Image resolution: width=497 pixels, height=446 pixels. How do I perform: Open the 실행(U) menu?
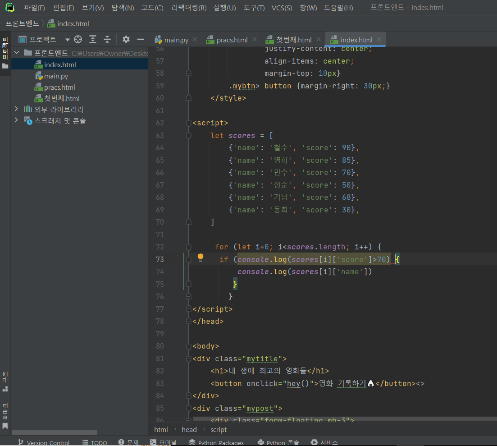tap(224, 8)
